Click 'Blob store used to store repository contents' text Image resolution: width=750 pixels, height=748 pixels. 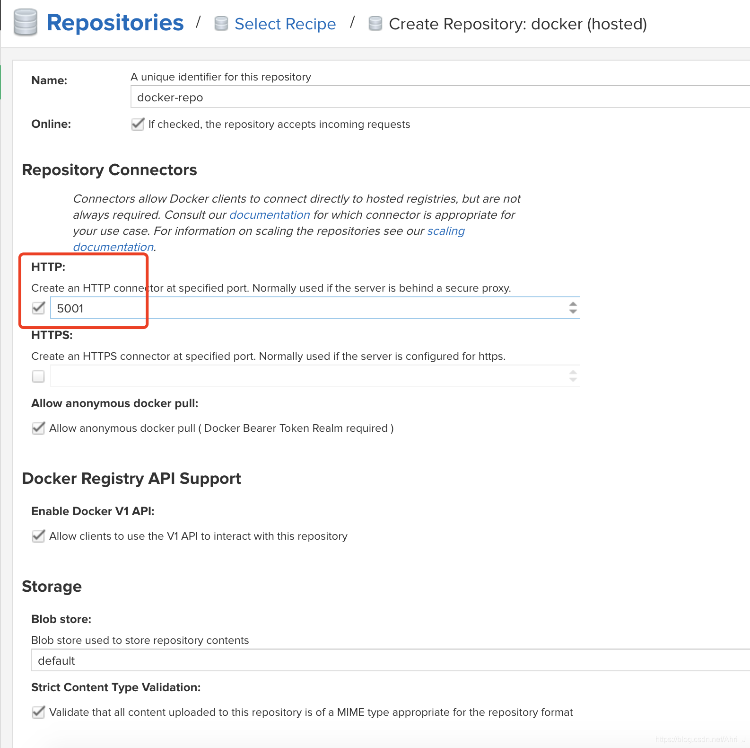[x=140, y=640]
